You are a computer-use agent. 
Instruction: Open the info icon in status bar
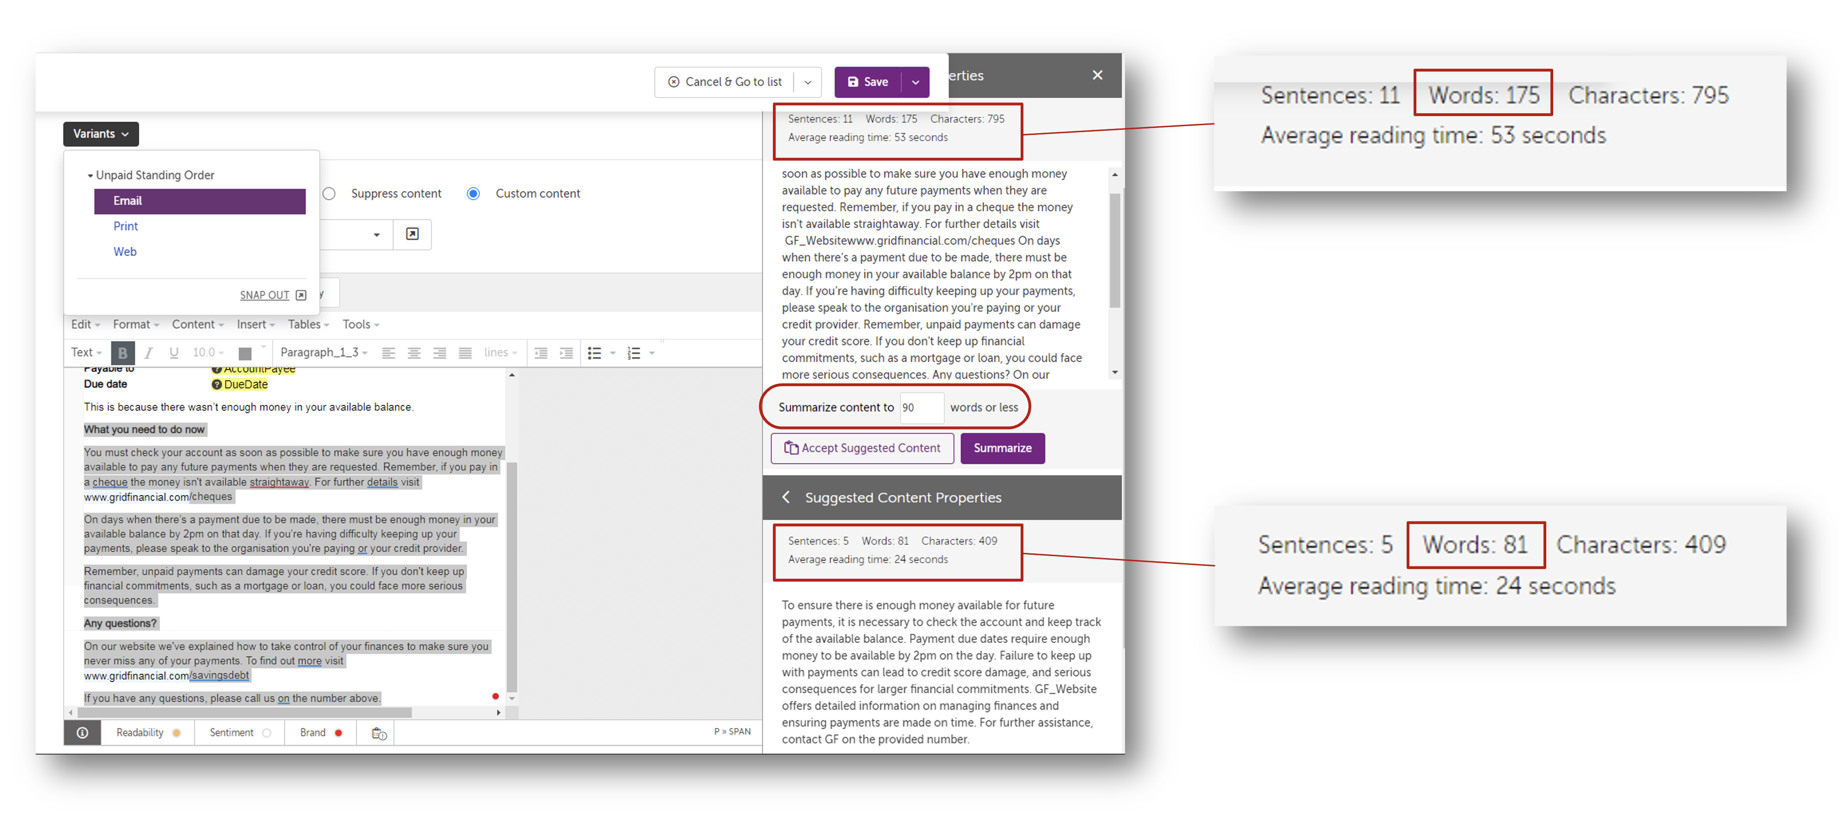[x=82, y=732]
